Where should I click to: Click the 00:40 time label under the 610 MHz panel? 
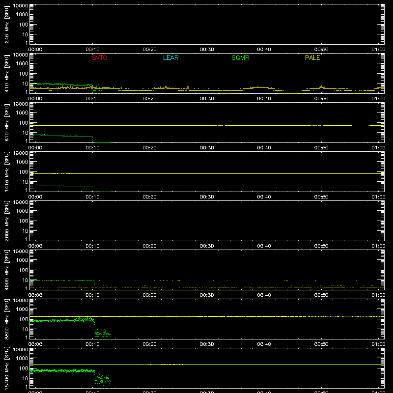[264, 148]
